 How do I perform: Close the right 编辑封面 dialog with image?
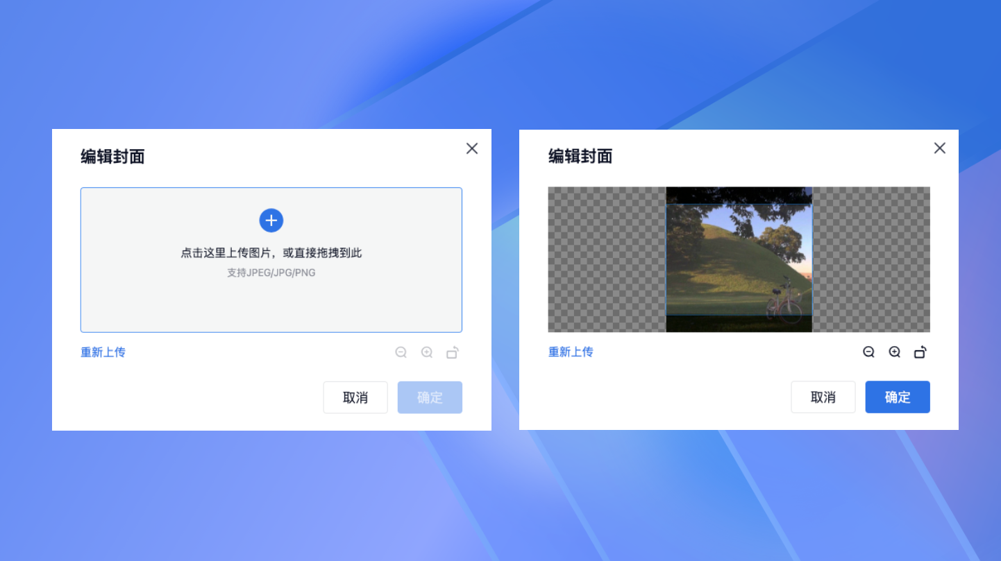point(940,148)
